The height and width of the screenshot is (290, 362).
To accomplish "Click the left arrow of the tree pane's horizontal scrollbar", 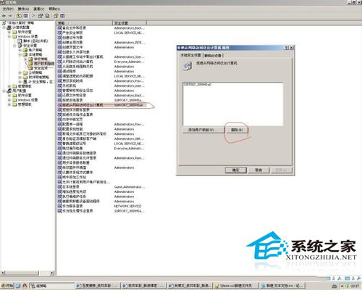I will tap(3, 273).
